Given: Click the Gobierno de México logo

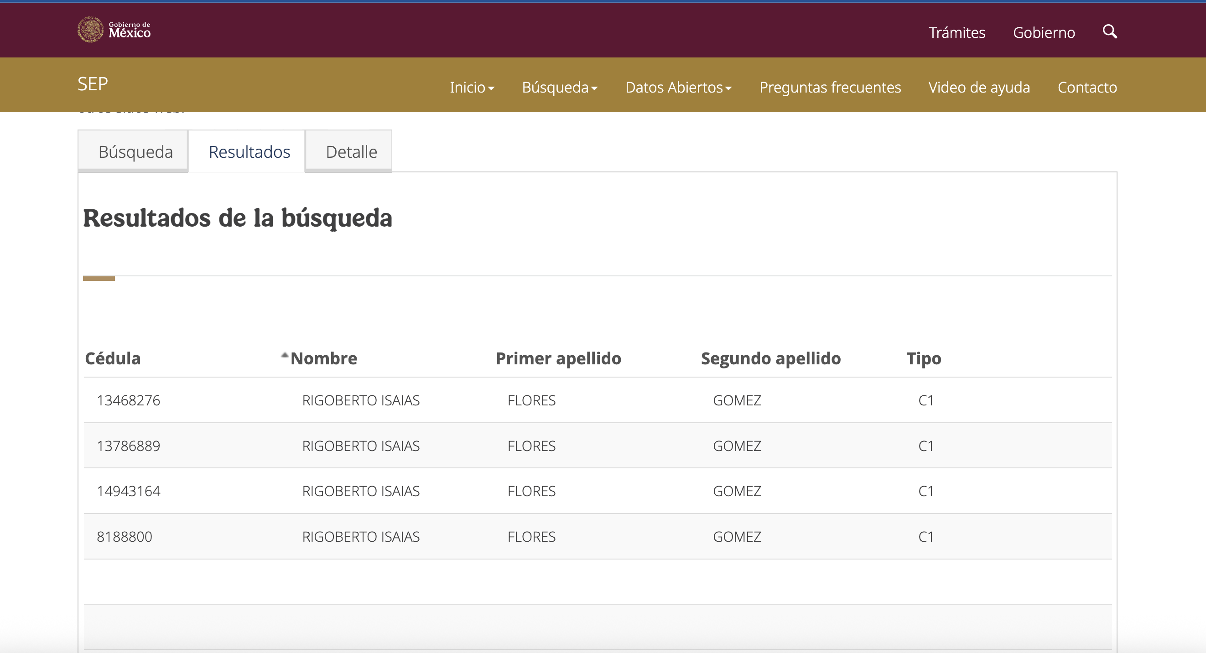Looking at the screenshot, I should click(x=114, y=30).
